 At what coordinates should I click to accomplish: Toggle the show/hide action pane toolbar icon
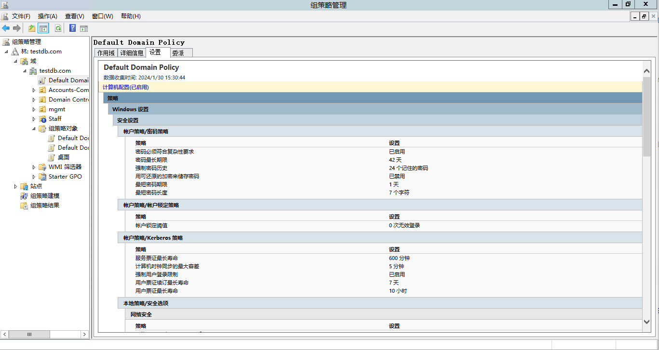click(84, 28)
